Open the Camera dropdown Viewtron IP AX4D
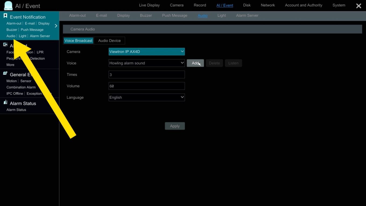Viewport: 366px width, 206px height. point(146,52)
